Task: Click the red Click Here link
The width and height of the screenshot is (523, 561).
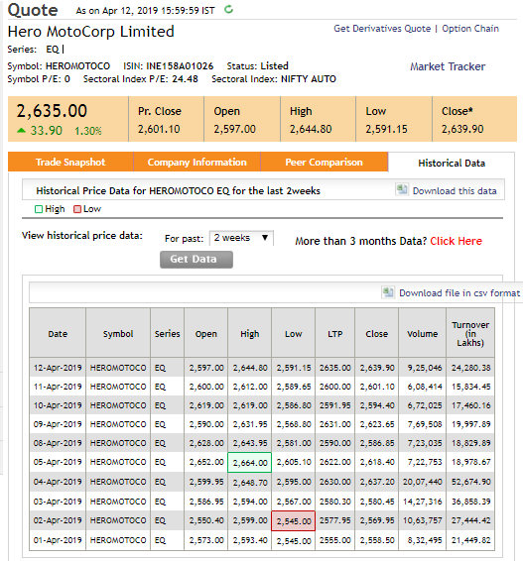Action: (457, 241)
